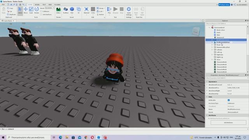The image size is (249, 140).
Task: Select Humanoid in Explorer
Action: point(220,37)
